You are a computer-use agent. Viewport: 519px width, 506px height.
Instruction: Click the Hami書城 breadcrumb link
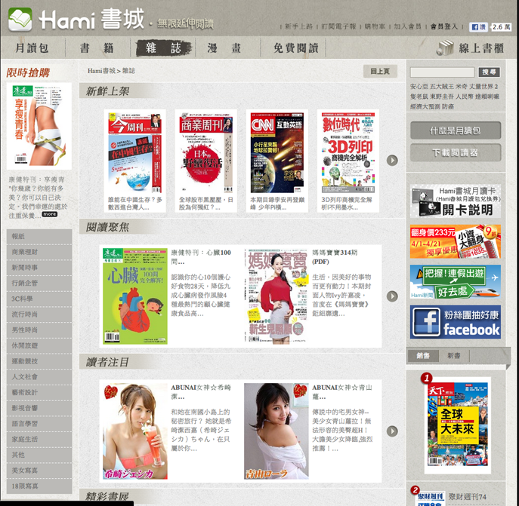tap(101, 71)
